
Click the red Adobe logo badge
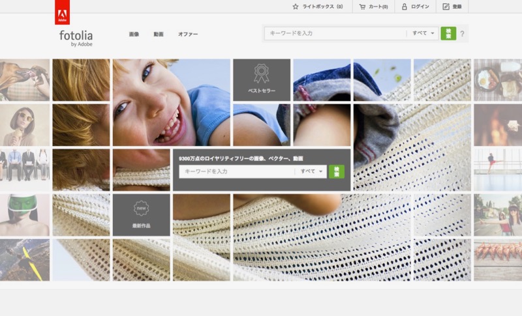pyautogui.click(x=62, y=12)
